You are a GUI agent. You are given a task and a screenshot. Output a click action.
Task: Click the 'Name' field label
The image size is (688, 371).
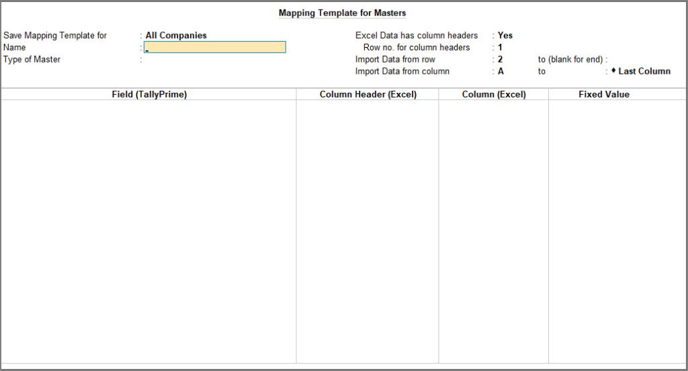15,47
